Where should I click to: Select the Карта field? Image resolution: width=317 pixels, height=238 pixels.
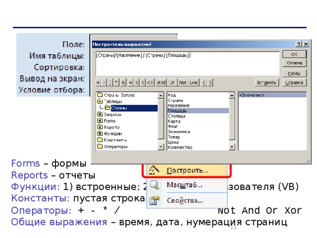click(198, 121)
